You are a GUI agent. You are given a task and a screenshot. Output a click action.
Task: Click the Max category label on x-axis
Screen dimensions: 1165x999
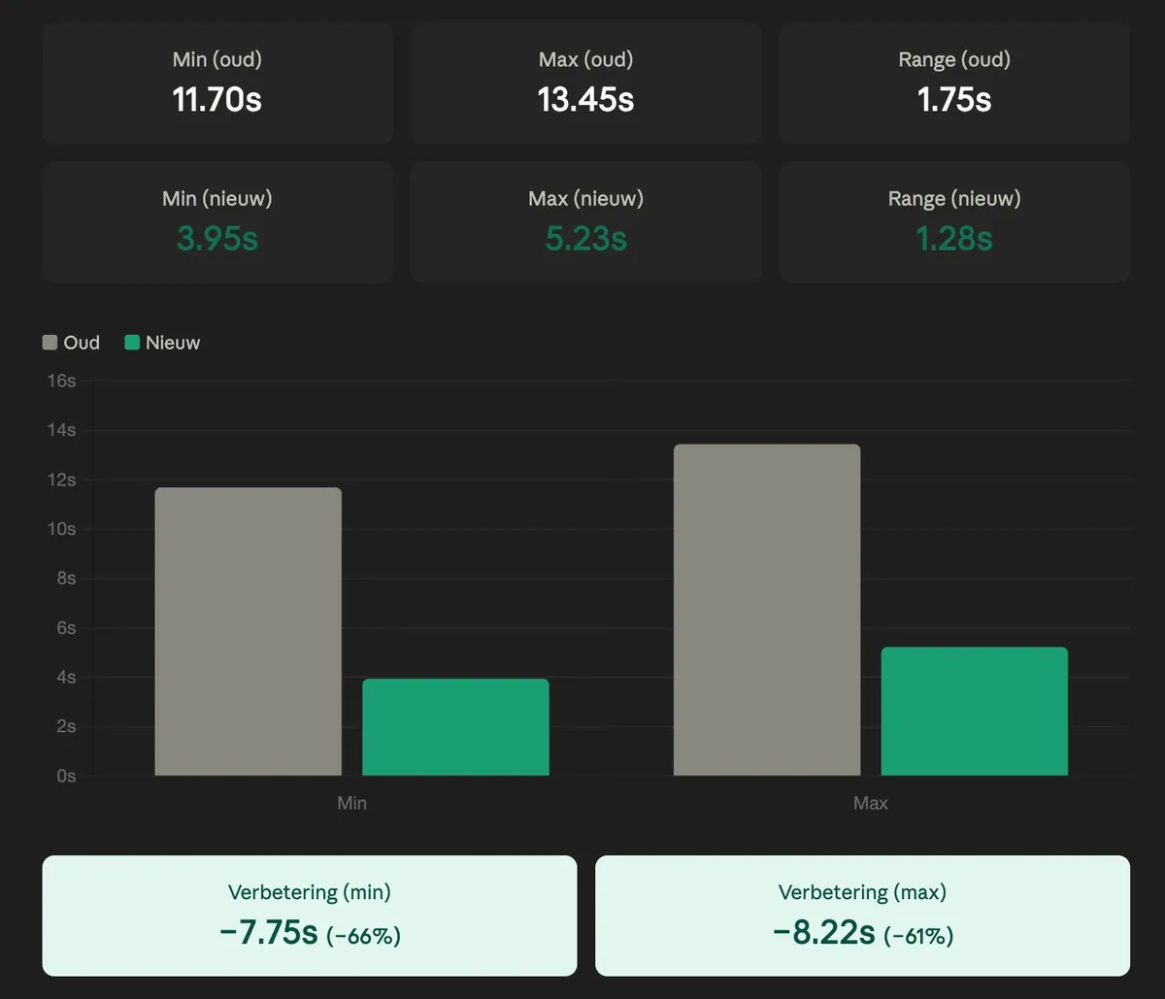[x=871, y=803]
